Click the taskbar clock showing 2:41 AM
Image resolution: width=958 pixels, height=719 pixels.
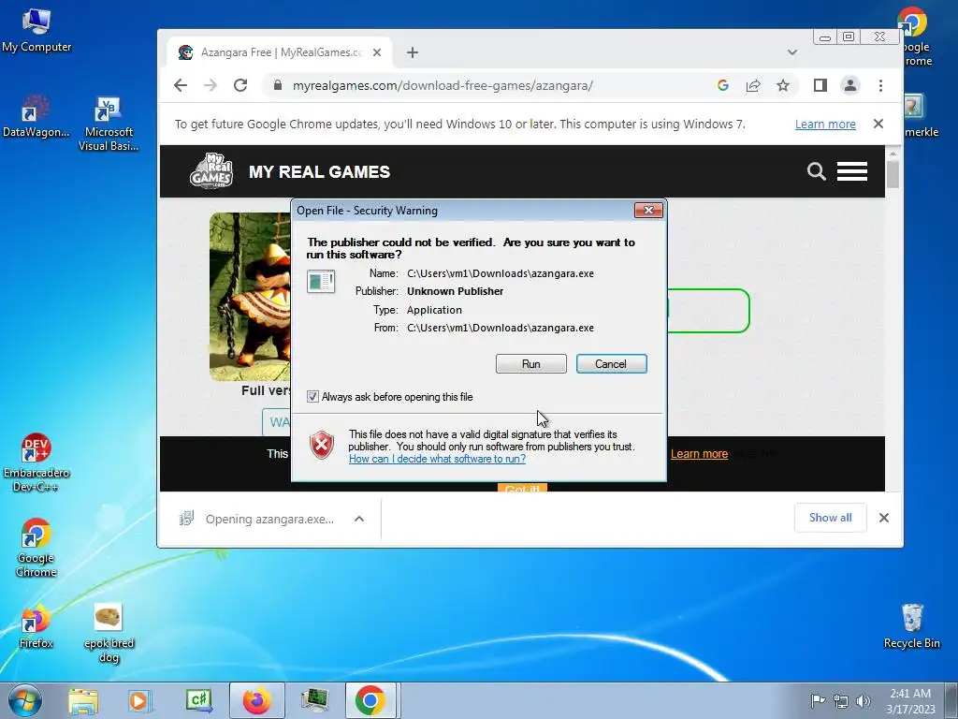click(910, 700)
